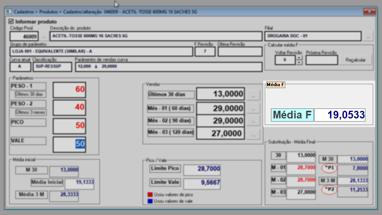This screenshot has height=215, width=382.
Task: Click the Média Inicial value 19,1333
Action: 79,183
